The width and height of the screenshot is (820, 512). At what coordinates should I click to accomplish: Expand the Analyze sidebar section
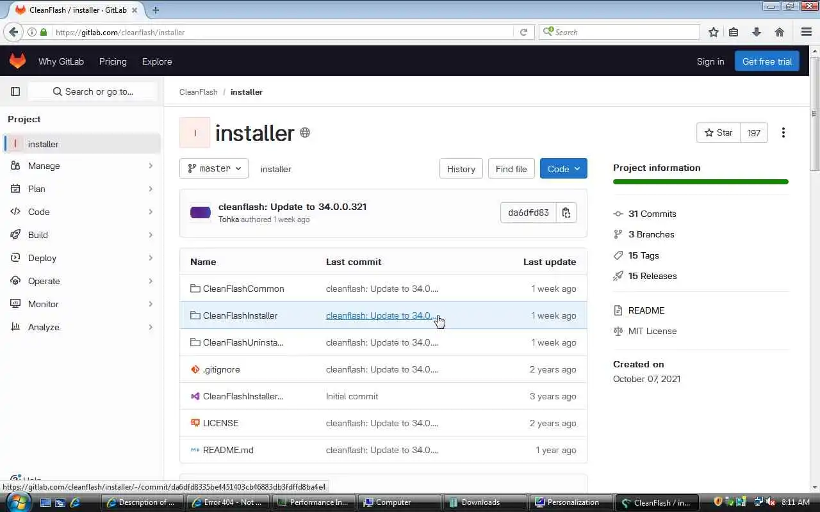click(x=81, y=327)
